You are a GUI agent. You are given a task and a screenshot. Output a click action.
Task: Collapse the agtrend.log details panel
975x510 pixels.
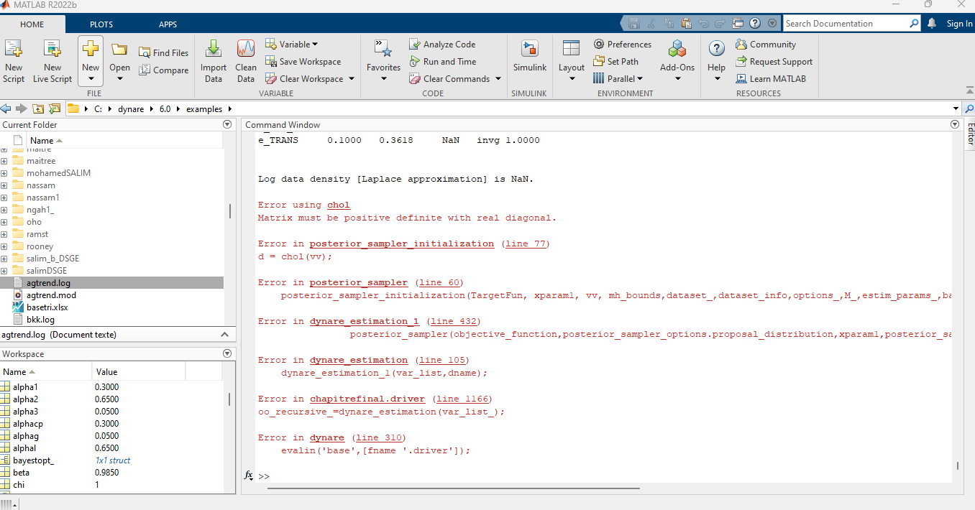click(225, 335)
